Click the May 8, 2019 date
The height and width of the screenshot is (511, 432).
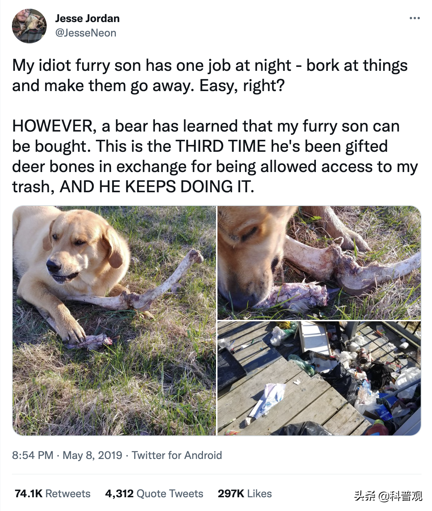(92, 455)
